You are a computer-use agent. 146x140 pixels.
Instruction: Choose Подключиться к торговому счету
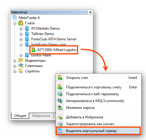[98, 87]
